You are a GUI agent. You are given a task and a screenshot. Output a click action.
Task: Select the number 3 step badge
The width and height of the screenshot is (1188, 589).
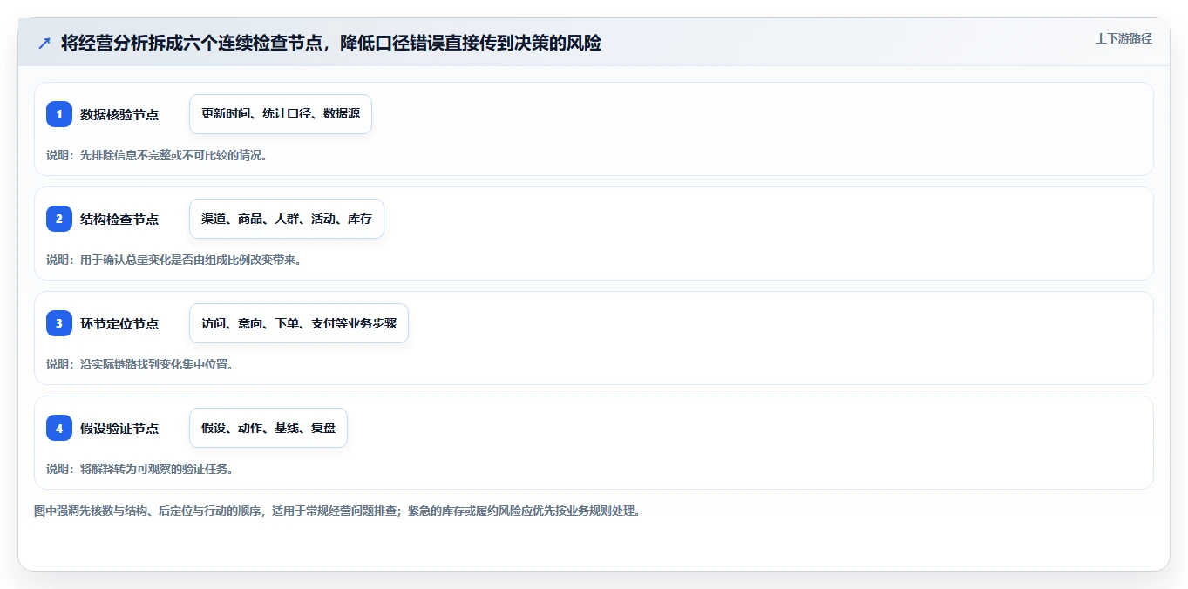tap(59, 323)
